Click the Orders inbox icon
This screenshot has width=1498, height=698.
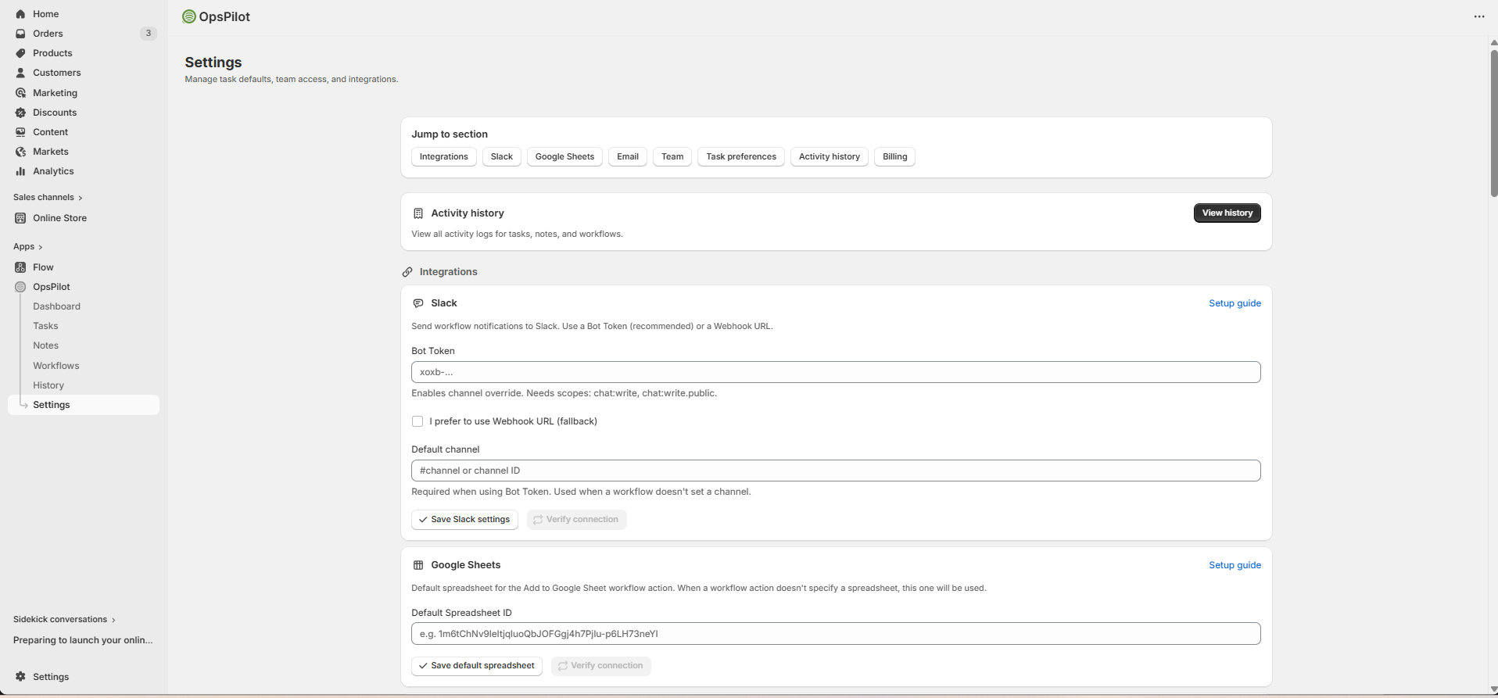click(20, 34)
